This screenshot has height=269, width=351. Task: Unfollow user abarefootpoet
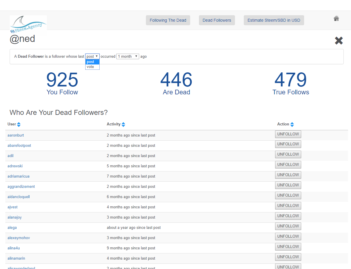coord(288,144)
